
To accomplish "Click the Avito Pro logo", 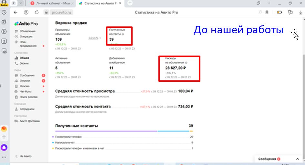I will coord(26,24).
